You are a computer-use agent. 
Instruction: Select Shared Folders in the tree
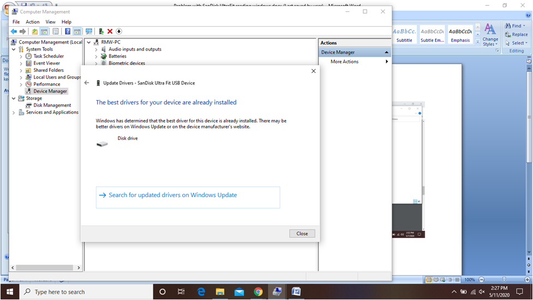coord(48,70)
